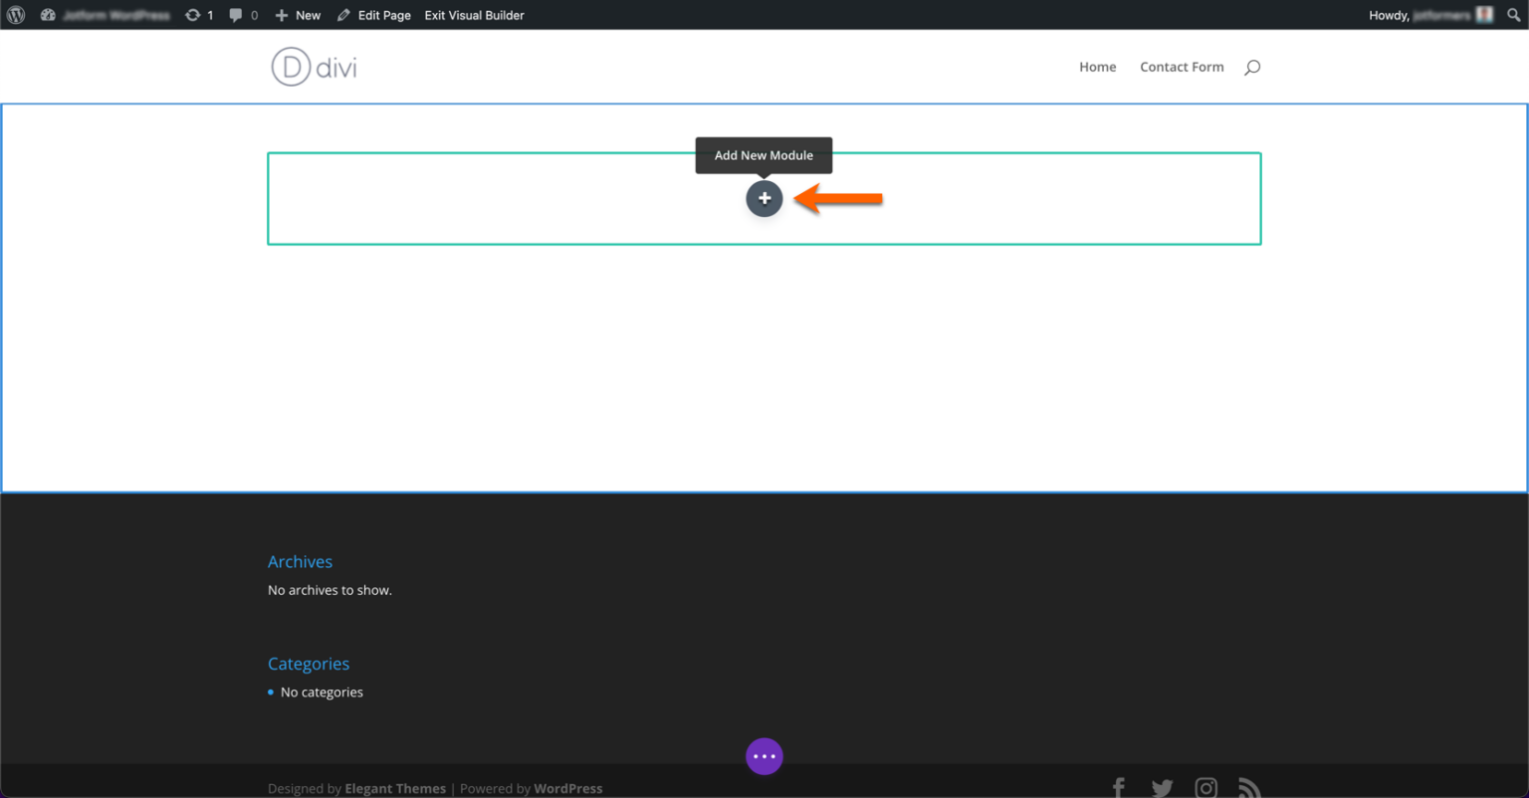Click the site search icon in the header
The image size is (1529, 798).
[x=1252, y=67]
